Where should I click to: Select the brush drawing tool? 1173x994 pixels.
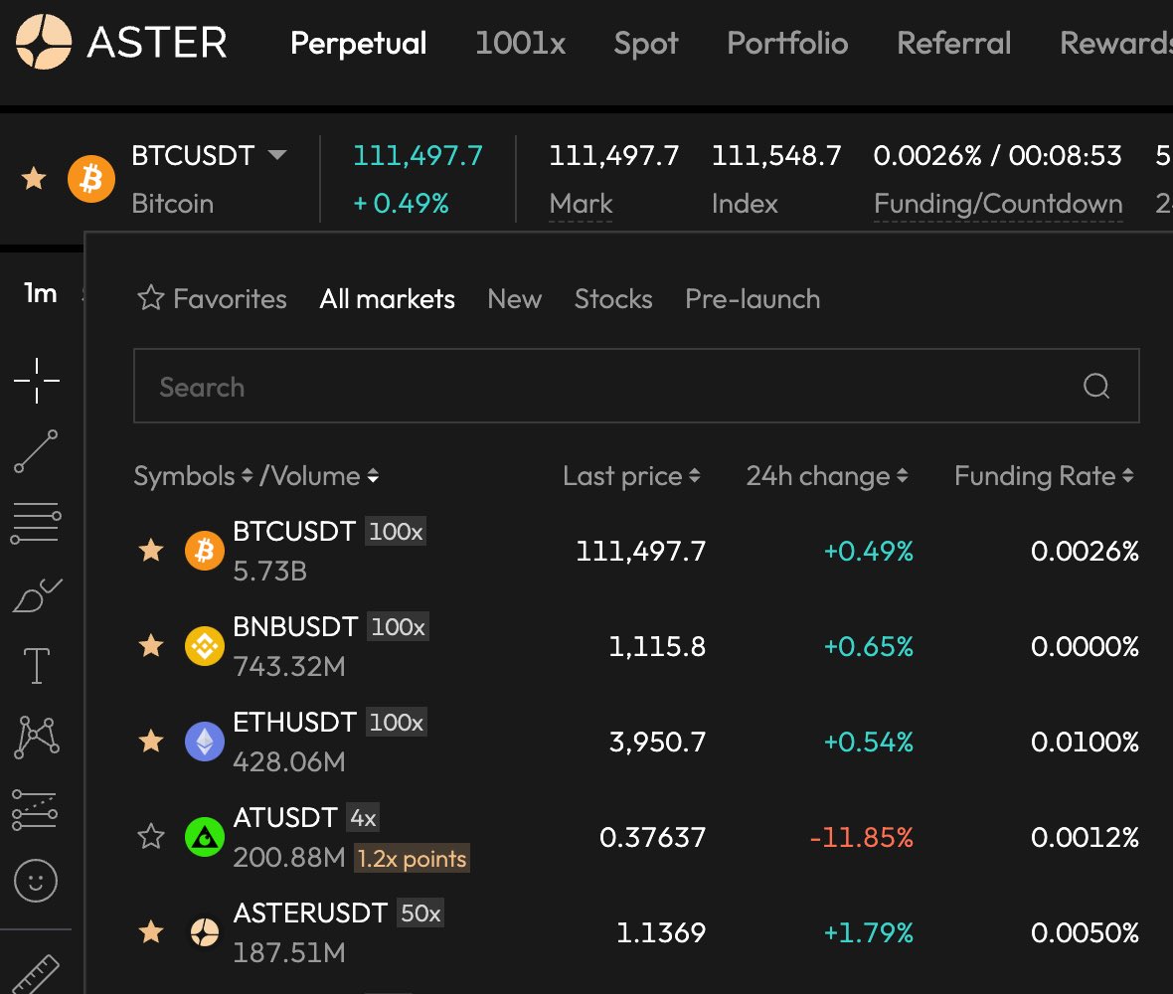36,594
